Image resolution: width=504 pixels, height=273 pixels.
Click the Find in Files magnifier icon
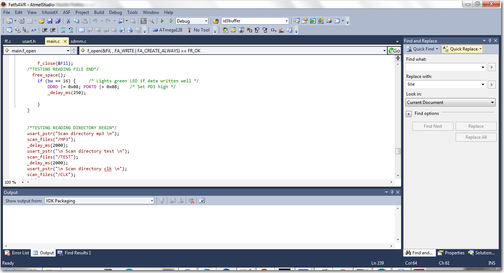pos(151,21)
